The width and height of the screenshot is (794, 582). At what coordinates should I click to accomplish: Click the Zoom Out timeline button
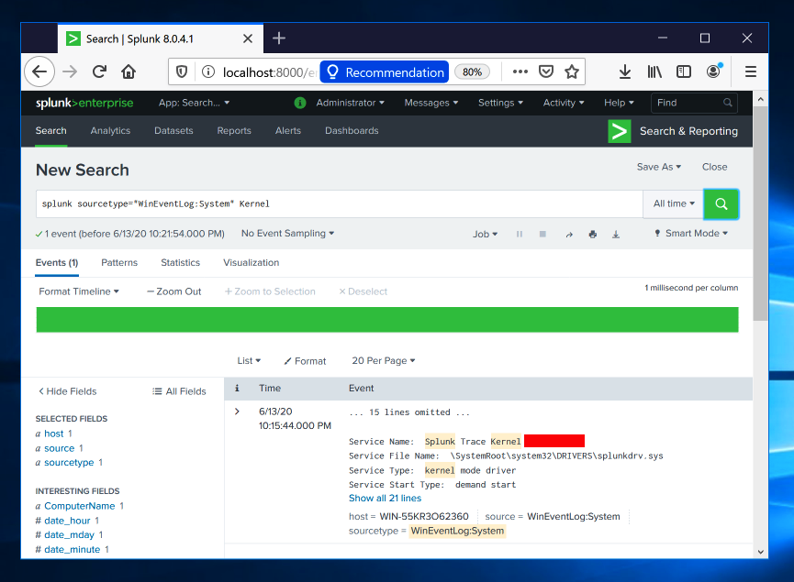pos(173,291)
